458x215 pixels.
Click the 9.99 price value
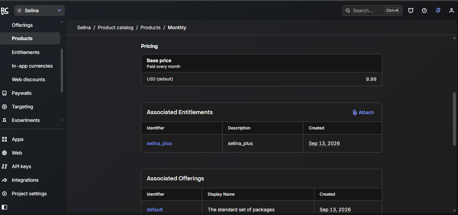371,79
